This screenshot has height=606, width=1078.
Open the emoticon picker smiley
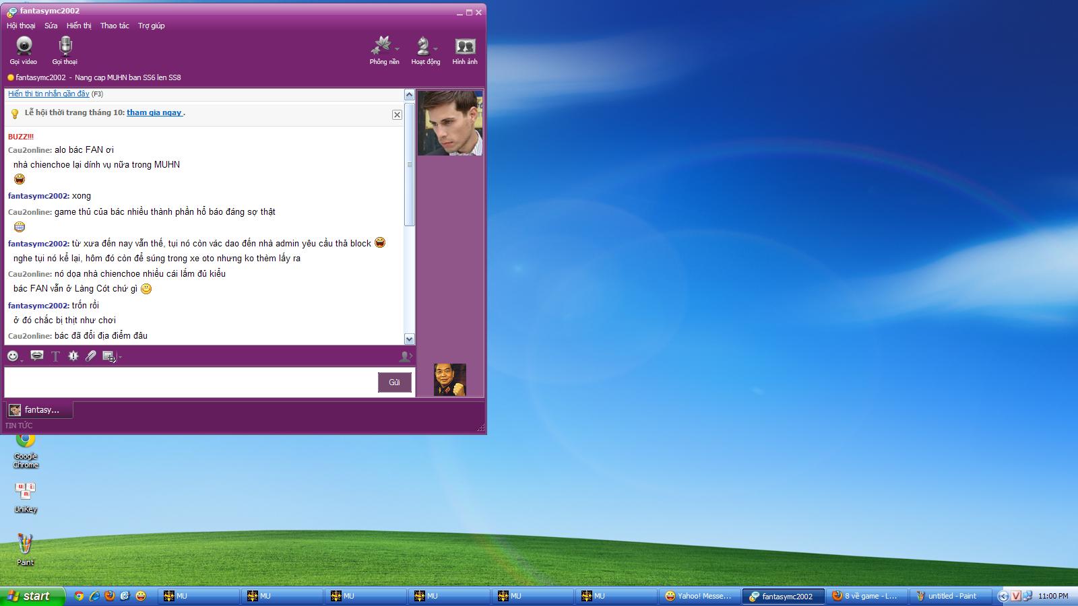click(x=13, y=356)
